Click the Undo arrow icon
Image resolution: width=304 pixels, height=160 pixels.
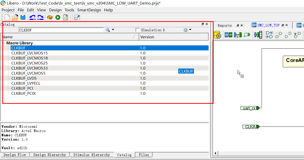(x=32, y=17)
